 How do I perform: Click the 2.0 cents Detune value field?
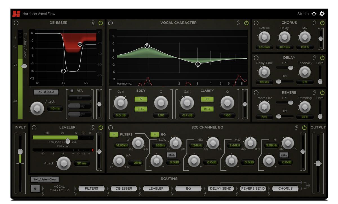pyautogui.click(x=264, y=47)
